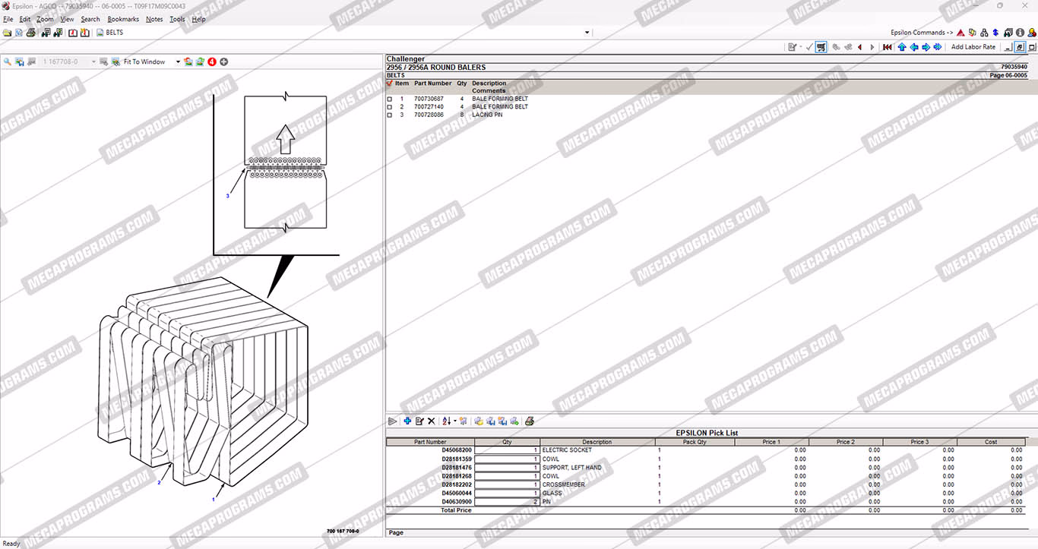1038x549 pixels.
Task: Open the Tools menu
Action: 177,19
